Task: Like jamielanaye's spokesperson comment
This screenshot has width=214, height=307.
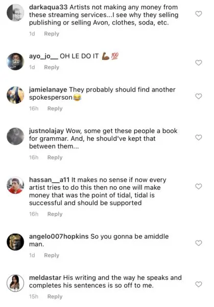Action: [x=199, y=96]
